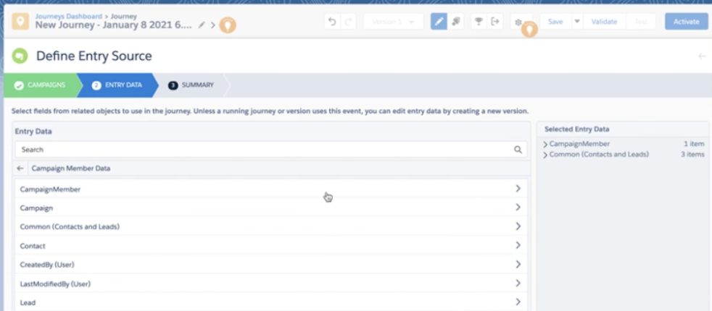Open exit criteria icon
Viewport: 712px width, 311px height.
click(495, 21)
